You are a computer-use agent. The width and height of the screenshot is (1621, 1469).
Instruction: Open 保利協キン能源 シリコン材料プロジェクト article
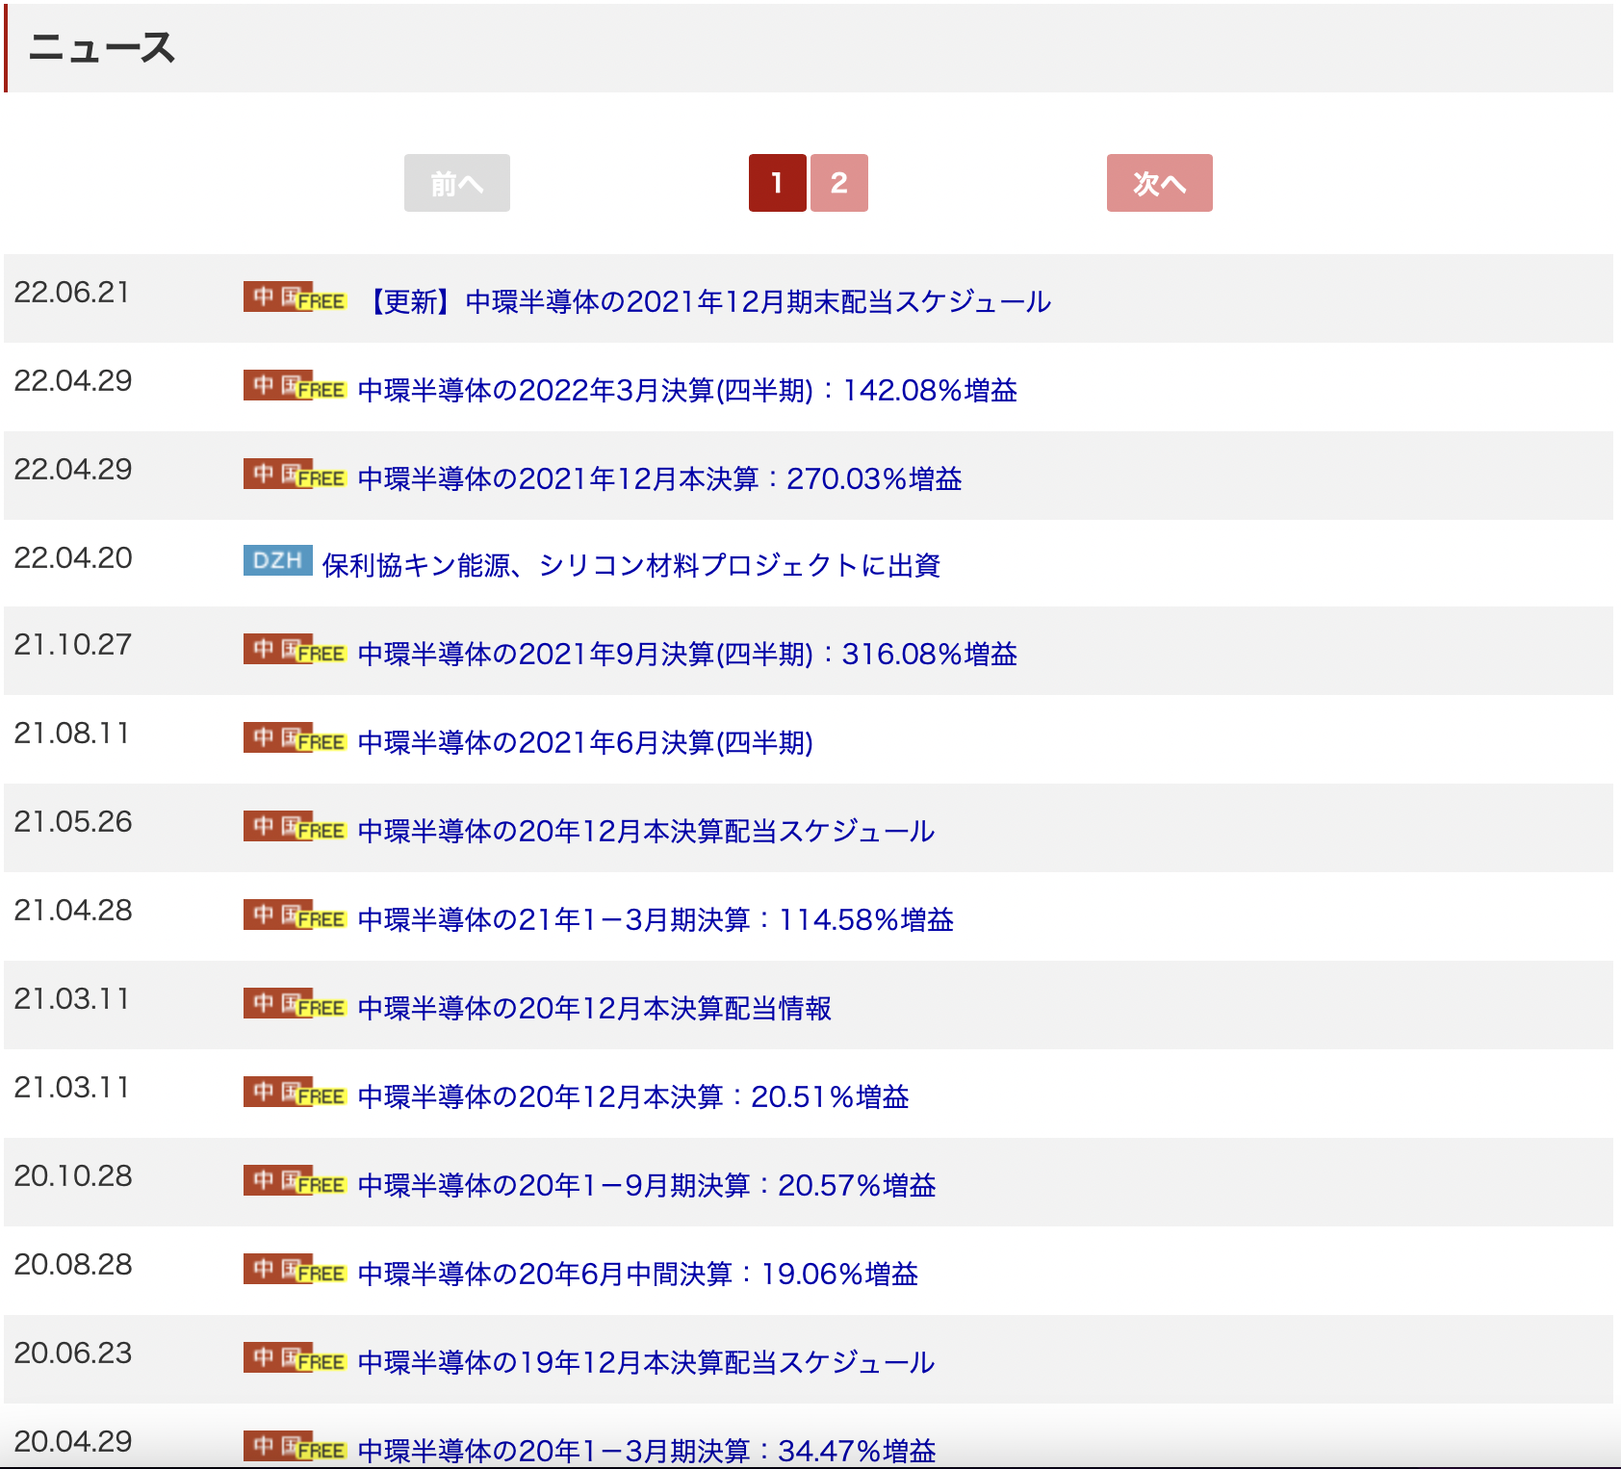[631, 565]
